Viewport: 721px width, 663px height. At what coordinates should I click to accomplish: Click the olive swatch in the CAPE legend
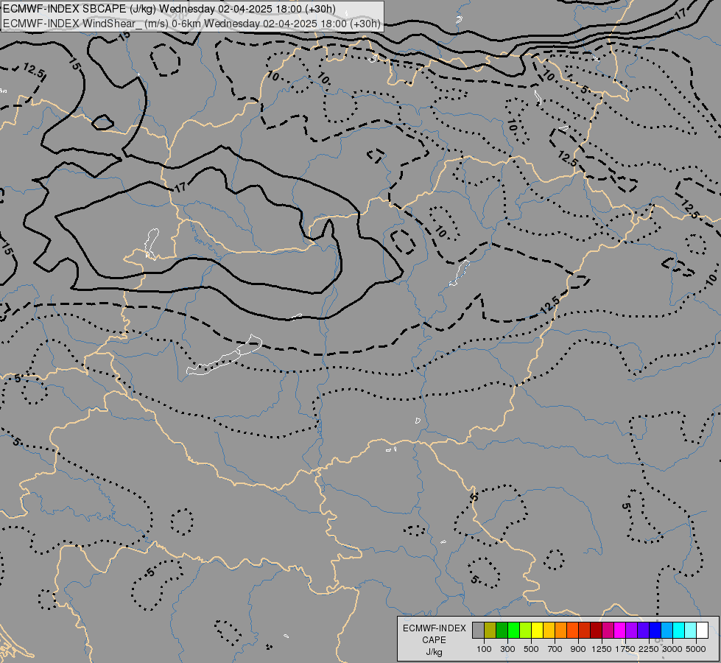490,630
